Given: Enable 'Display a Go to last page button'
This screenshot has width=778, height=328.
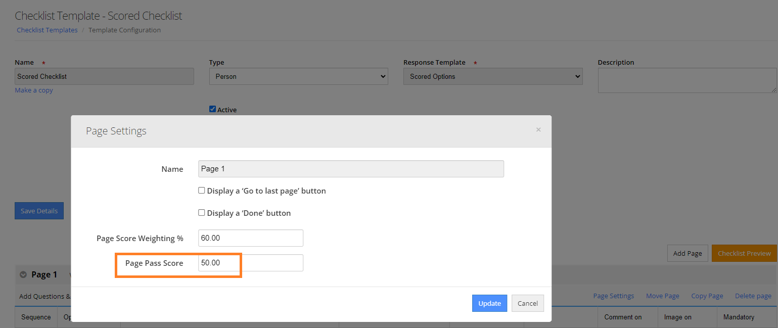Looking at the screenshot, I should 202,191.
